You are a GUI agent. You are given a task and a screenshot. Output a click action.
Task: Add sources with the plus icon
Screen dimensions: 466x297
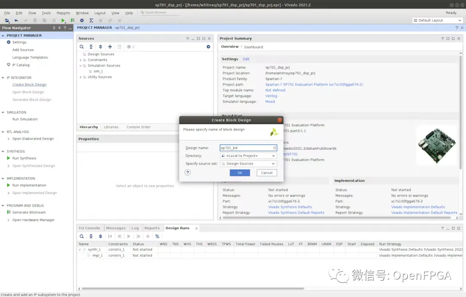pos(110,47)
